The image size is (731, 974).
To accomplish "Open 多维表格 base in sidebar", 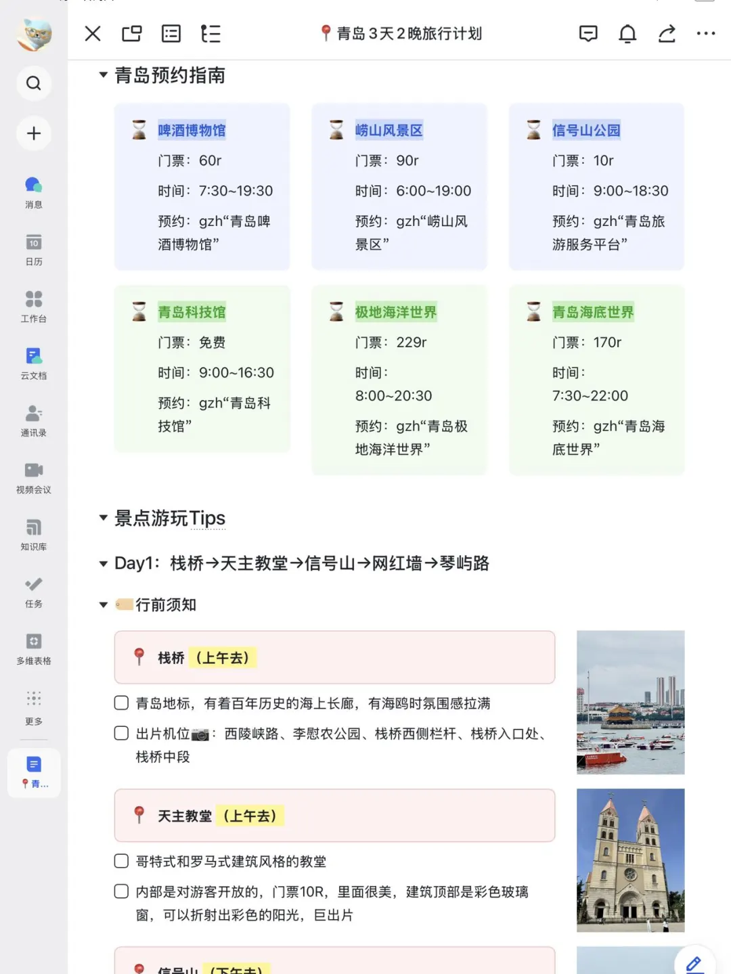I will (x=34, y=649).
